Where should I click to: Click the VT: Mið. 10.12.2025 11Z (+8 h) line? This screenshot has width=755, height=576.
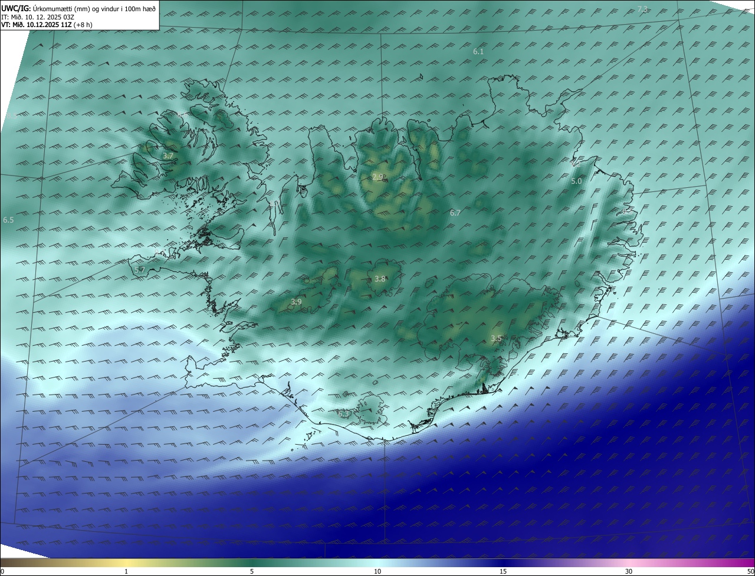tap(47, 25)
